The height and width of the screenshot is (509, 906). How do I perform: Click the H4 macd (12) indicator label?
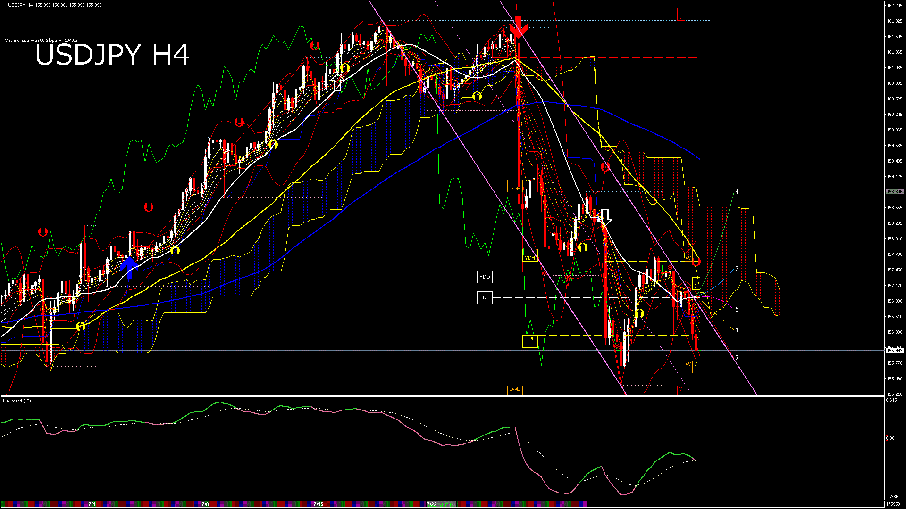coord(17,401)
